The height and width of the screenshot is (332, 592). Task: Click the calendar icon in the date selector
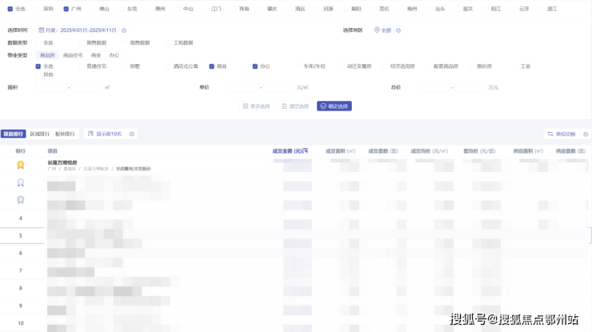click(41, 30)
